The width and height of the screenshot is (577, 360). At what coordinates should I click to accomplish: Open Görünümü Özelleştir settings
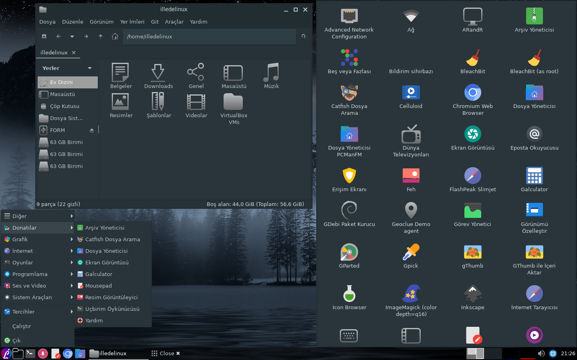(x=534, y=218)
